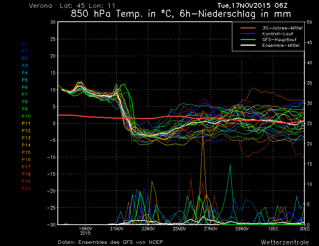
Task: Click the P8 legend entry
Action: coord(25,102)
